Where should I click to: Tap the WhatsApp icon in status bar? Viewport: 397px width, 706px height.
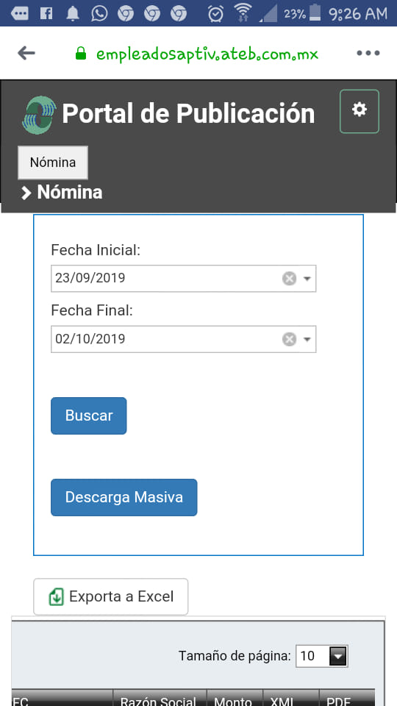pos(99,13)
